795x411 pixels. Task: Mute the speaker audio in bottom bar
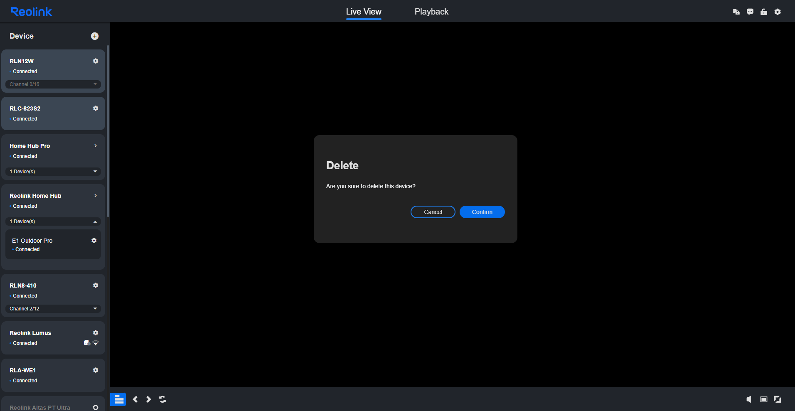[749, 399]
